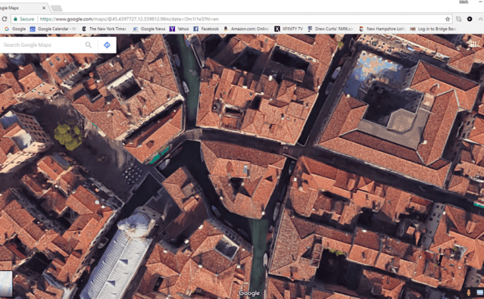Open the Yahoo bookmark
Screen dimensions: 484x299
(180, 29)
